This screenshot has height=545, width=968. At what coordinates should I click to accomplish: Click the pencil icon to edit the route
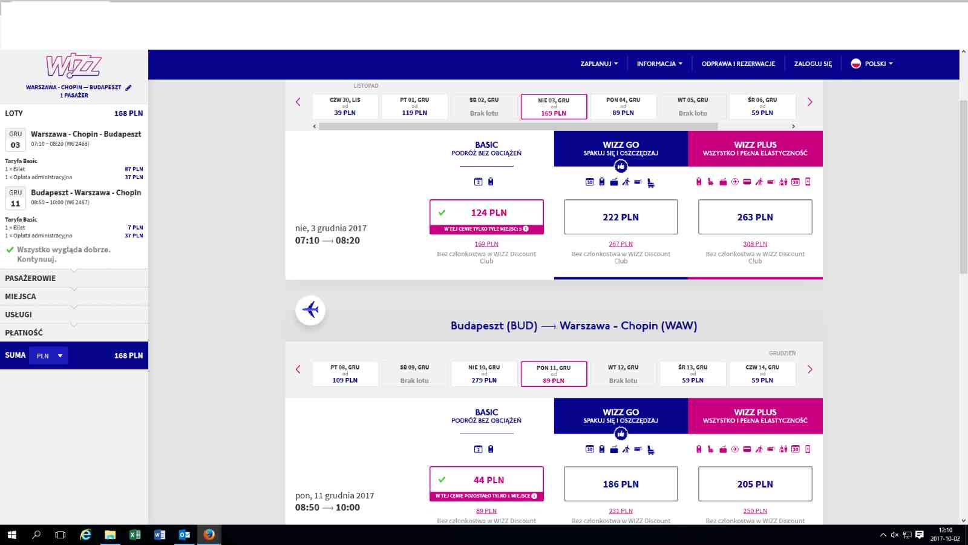[128, 87]
